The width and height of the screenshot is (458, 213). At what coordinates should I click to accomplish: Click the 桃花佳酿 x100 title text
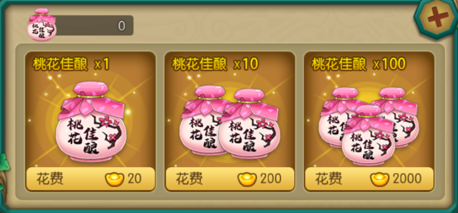click(358, 65)
